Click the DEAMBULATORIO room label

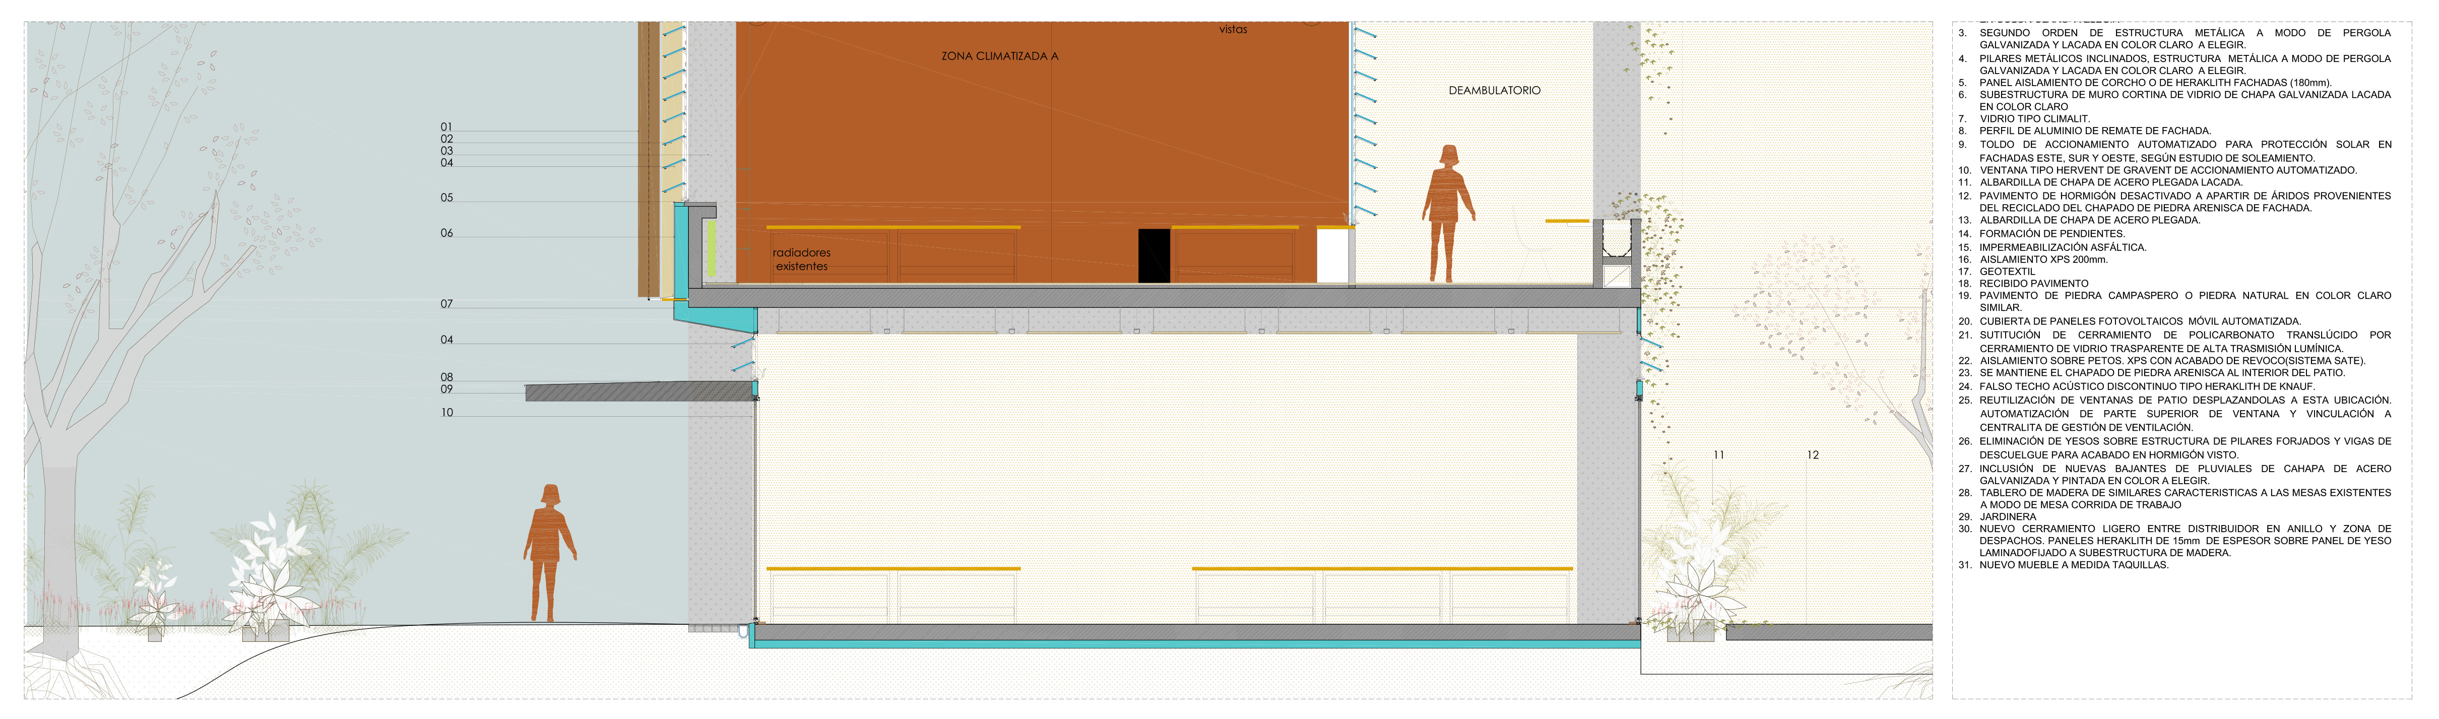coord(1494,91)
